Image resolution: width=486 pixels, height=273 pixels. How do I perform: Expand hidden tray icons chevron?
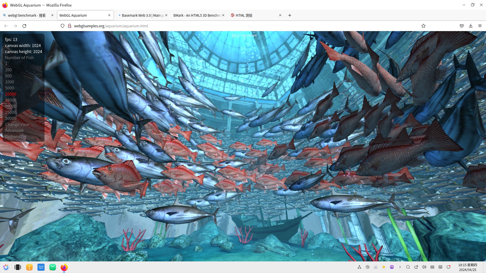400,267
